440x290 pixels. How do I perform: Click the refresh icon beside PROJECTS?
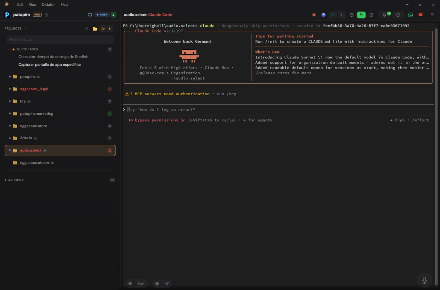(26, 29)
